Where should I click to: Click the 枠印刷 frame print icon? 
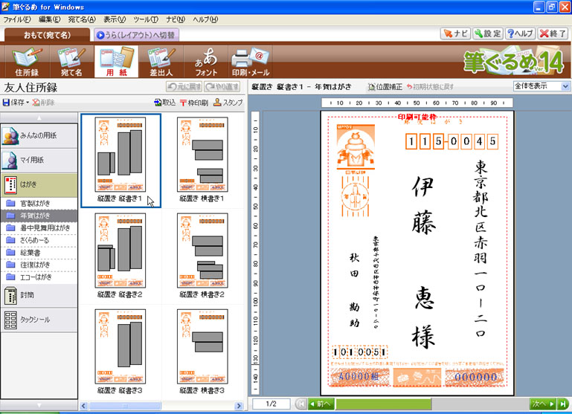pos(193,103)
